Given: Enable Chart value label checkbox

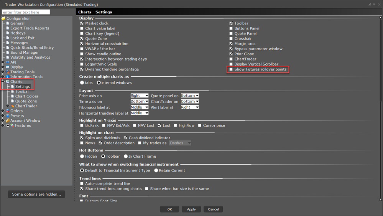Looking at the screenshot, I should (x=82, y=28).
